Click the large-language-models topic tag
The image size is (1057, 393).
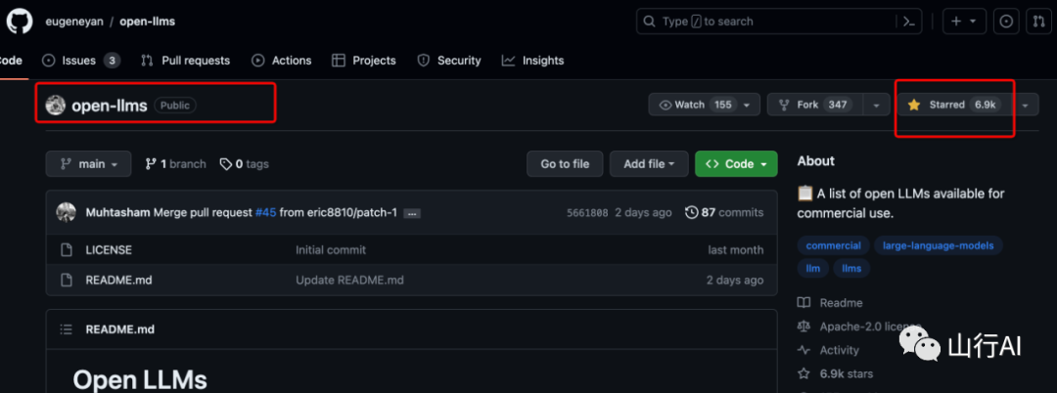[x=939, y=245]
